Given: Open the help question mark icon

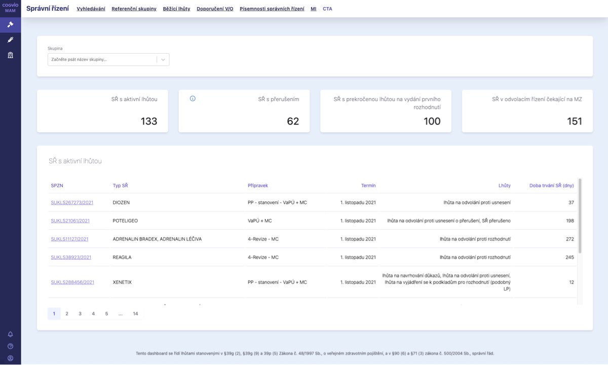Looking at the screenshot, I should coord(10,346).
